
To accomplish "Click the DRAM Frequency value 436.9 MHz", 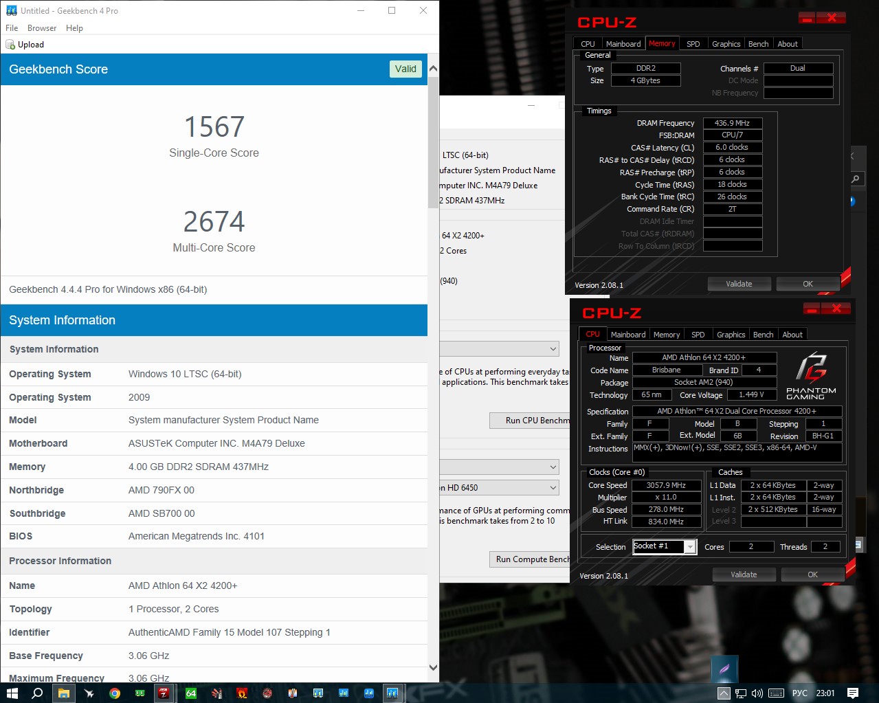I will pyautogui.click(x=733, y=124).
